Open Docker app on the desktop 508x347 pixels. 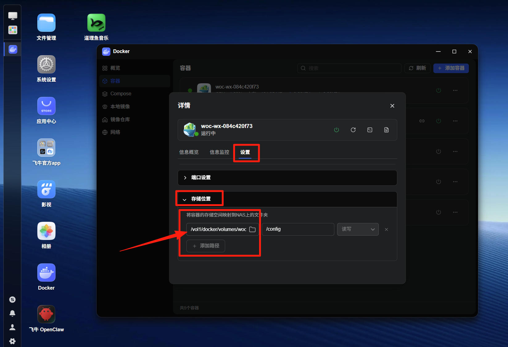pos(46,277)
